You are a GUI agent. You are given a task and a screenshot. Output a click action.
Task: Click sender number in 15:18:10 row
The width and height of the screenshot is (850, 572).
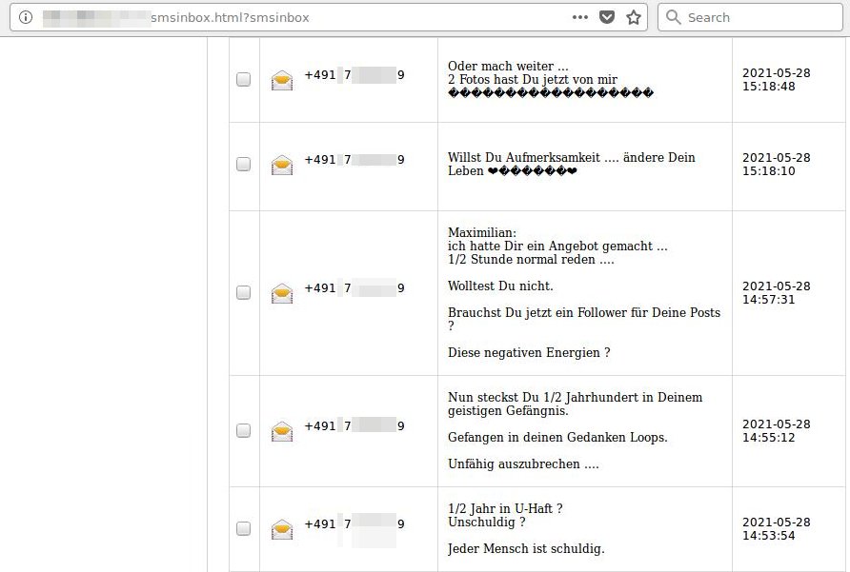pos(354,160)
